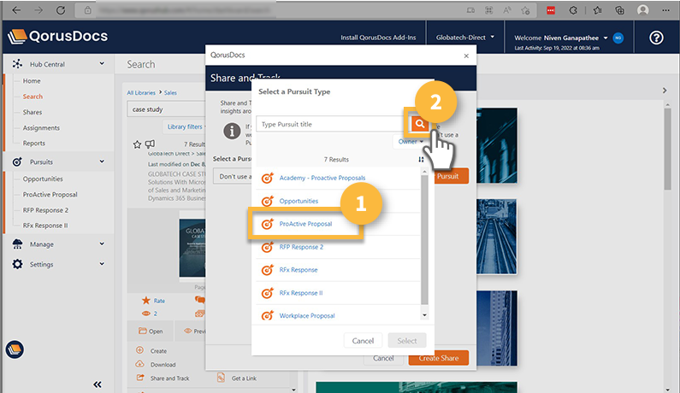
Task: Click the target icon beside RFP Response 2
Action: (268, 247)
